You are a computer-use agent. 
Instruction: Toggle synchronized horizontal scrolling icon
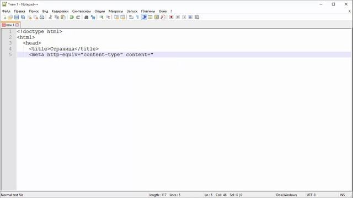click(x=122, y=17)
